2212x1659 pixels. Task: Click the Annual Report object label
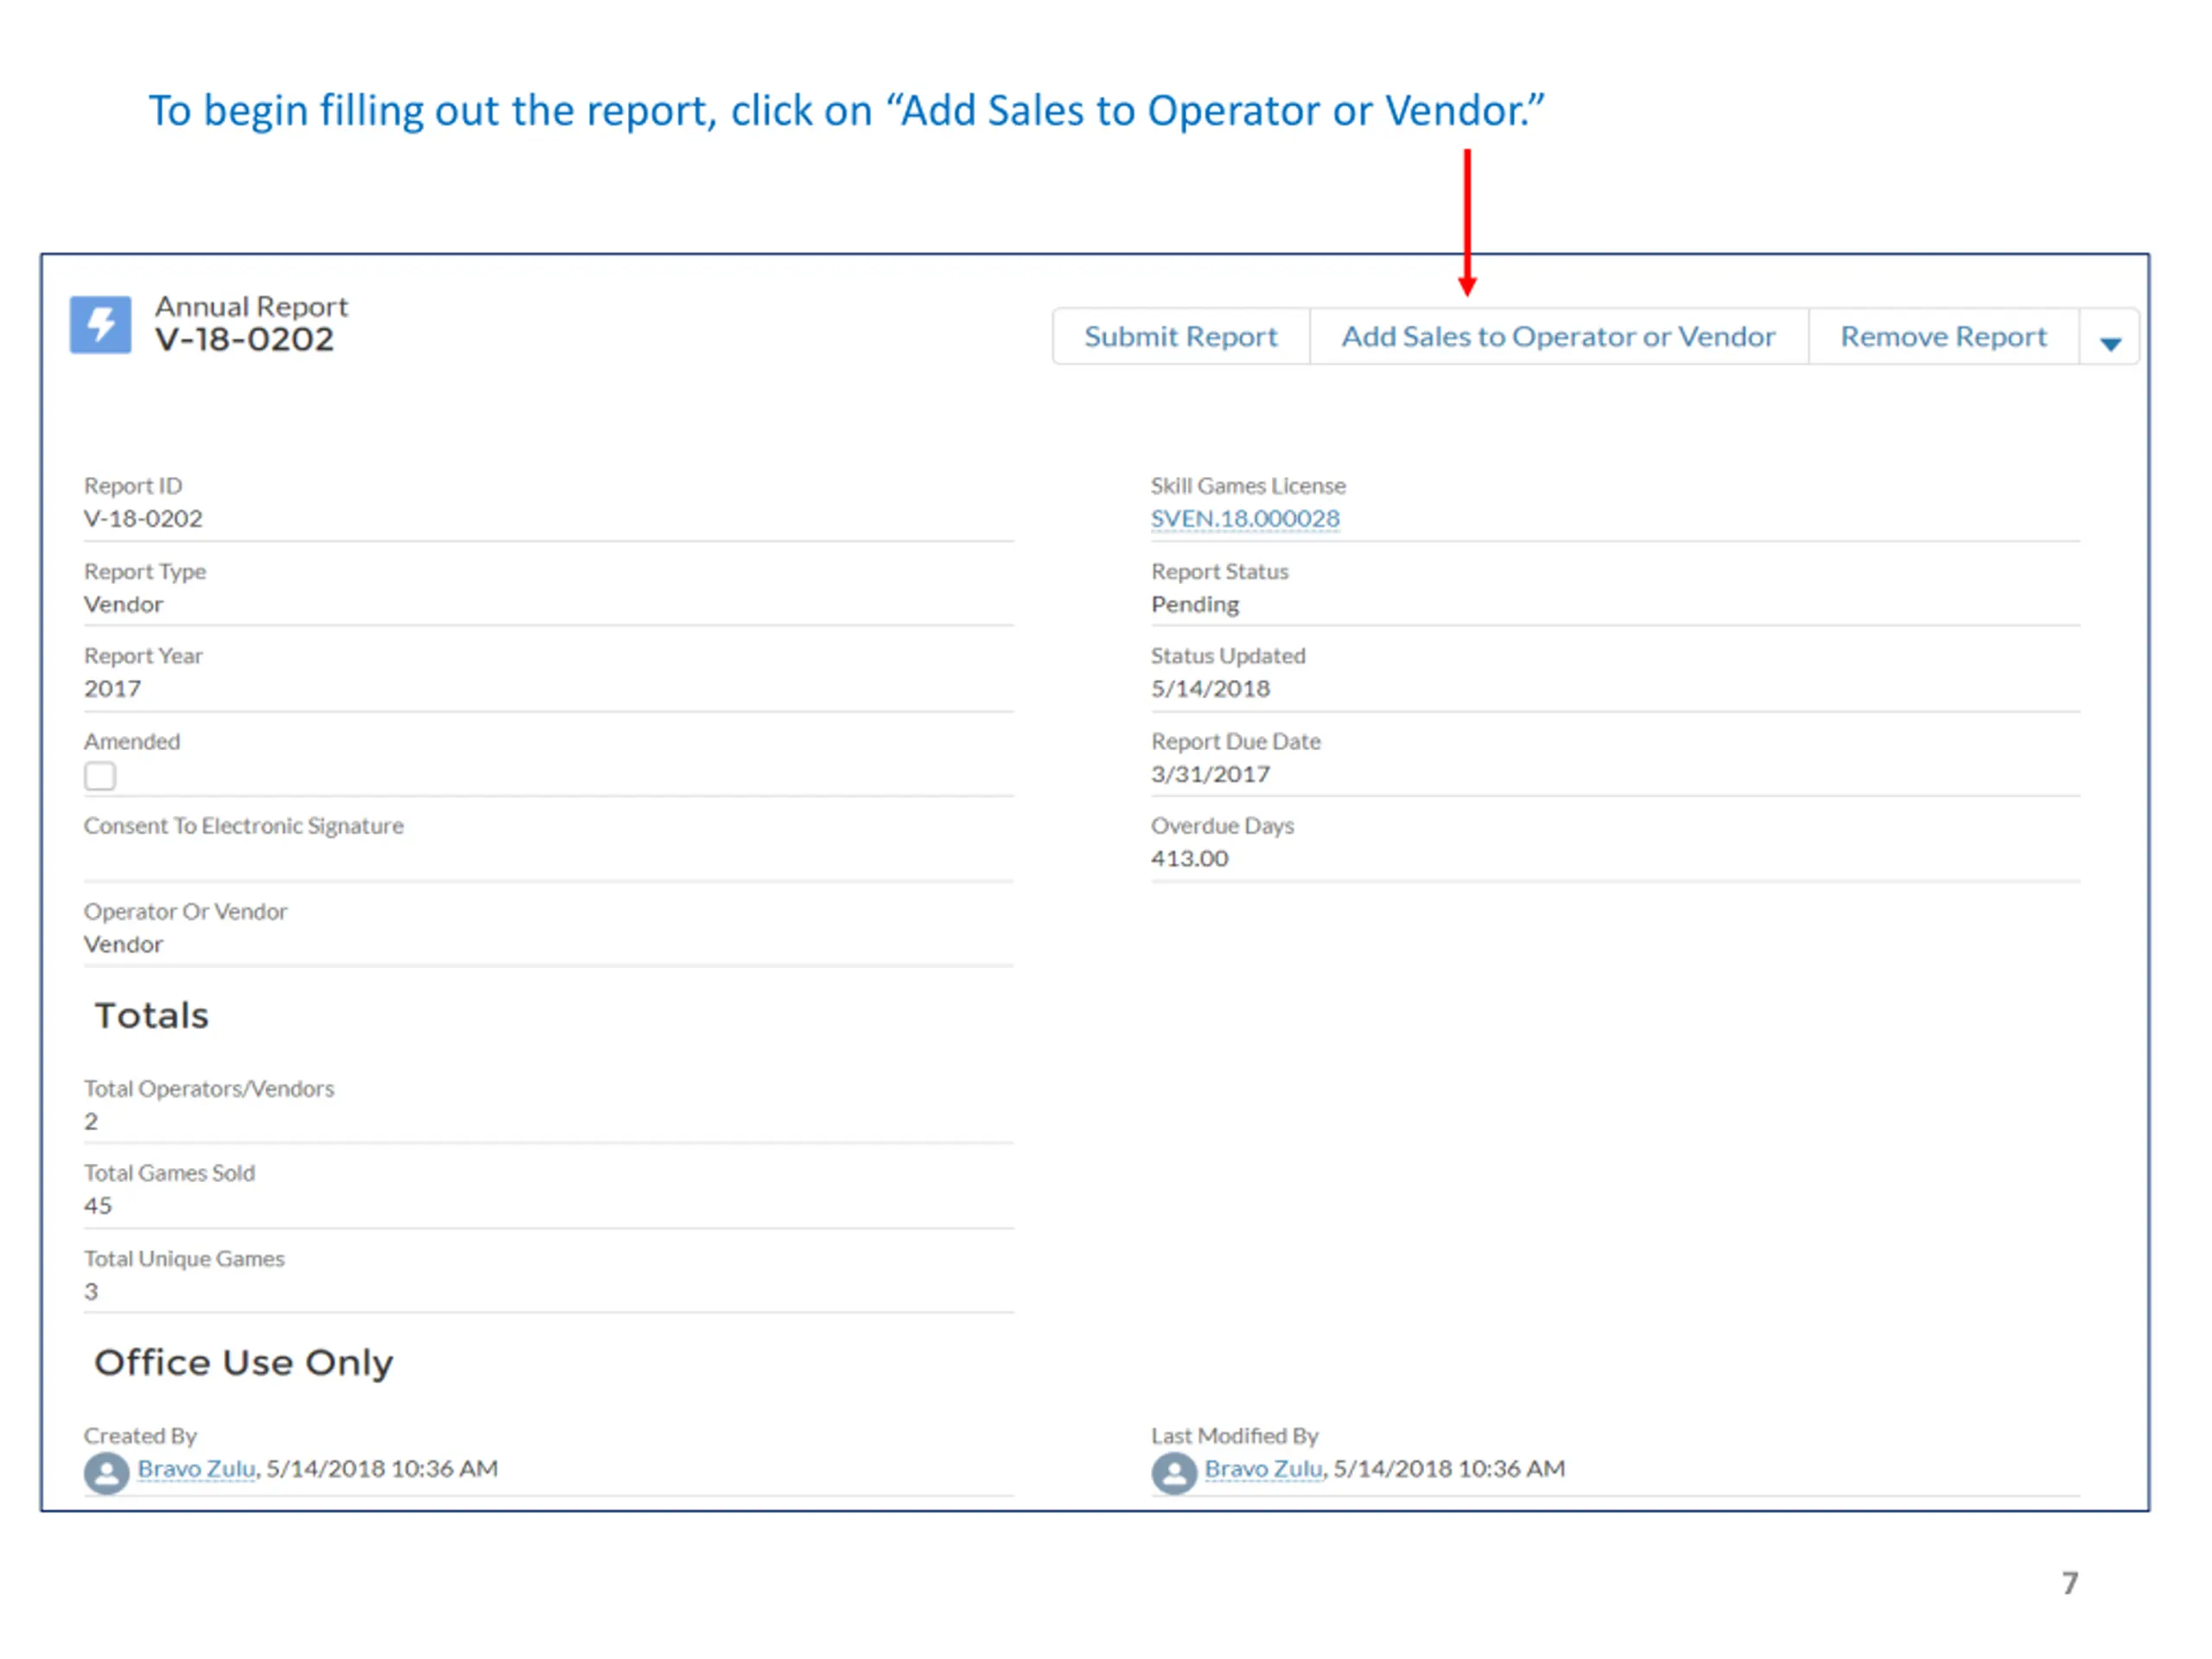(251, 306)
